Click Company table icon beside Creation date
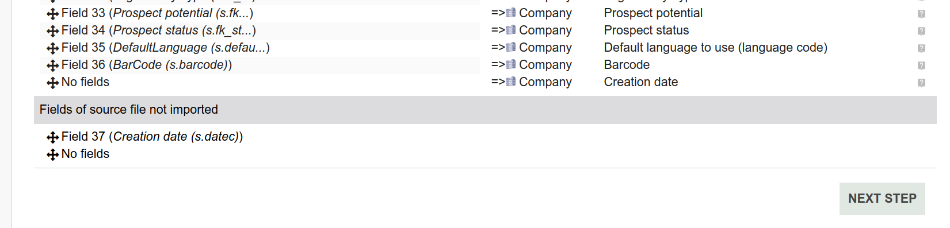This screenshot has width=950, height=228. click(x=511, y=82)
